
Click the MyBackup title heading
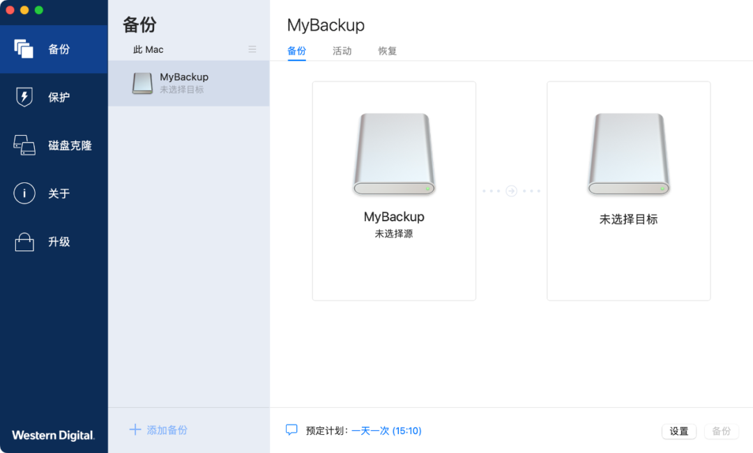coord(326,25)
